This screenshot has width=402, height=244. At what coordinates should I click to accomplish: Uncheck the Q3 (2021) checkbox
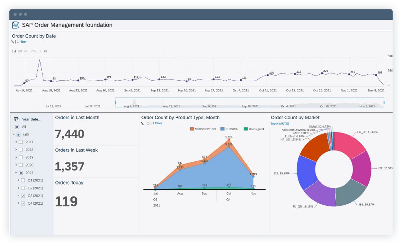coord(23,196)
